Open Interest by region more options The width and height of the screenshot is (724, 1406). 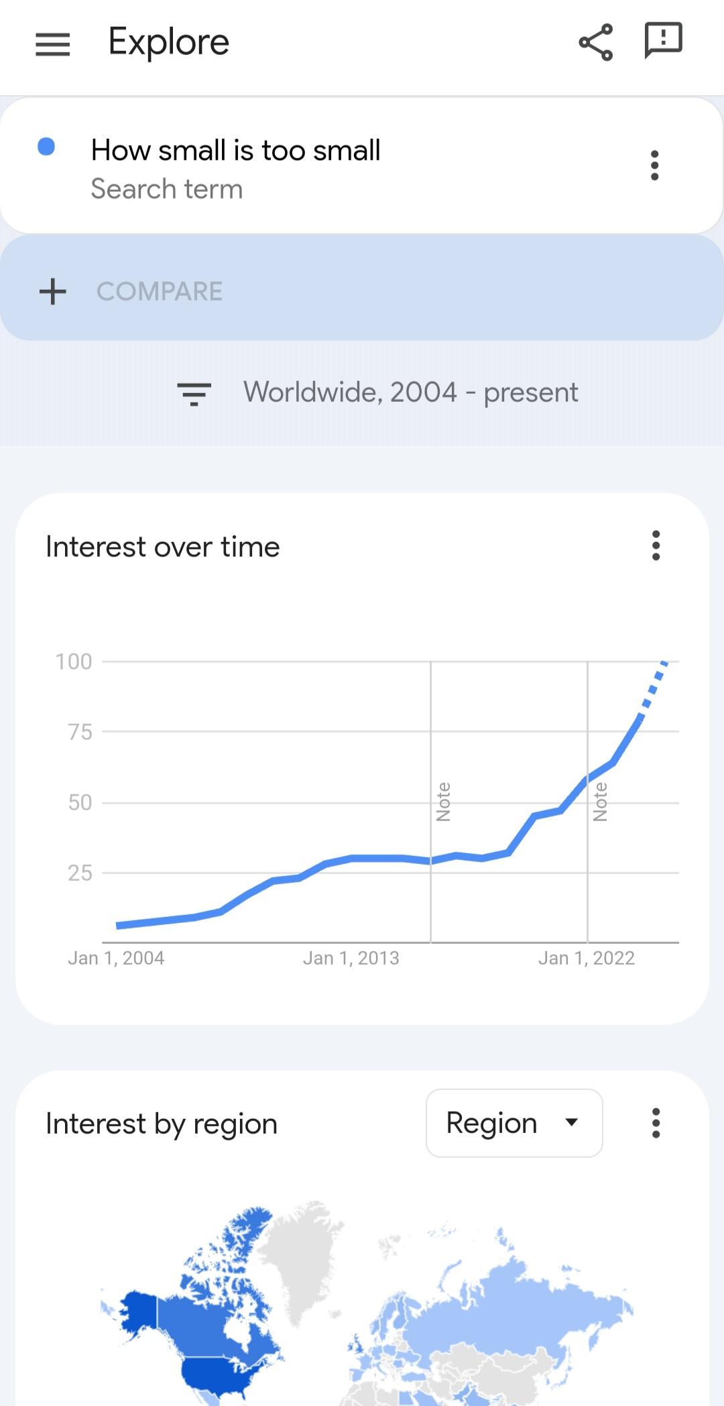point(656,1123)
